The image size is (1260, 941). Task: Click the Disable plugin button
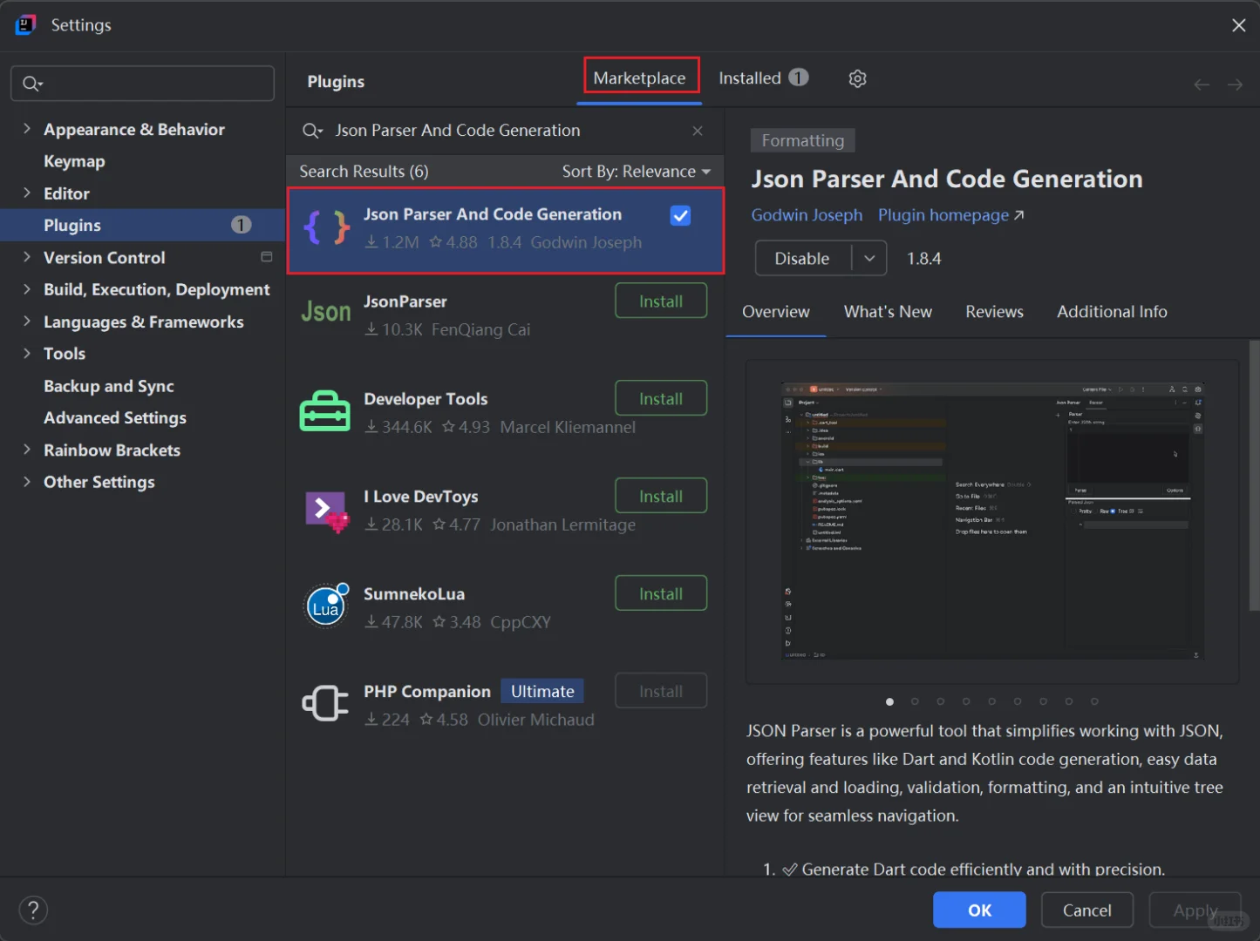[x=802, y=259]
